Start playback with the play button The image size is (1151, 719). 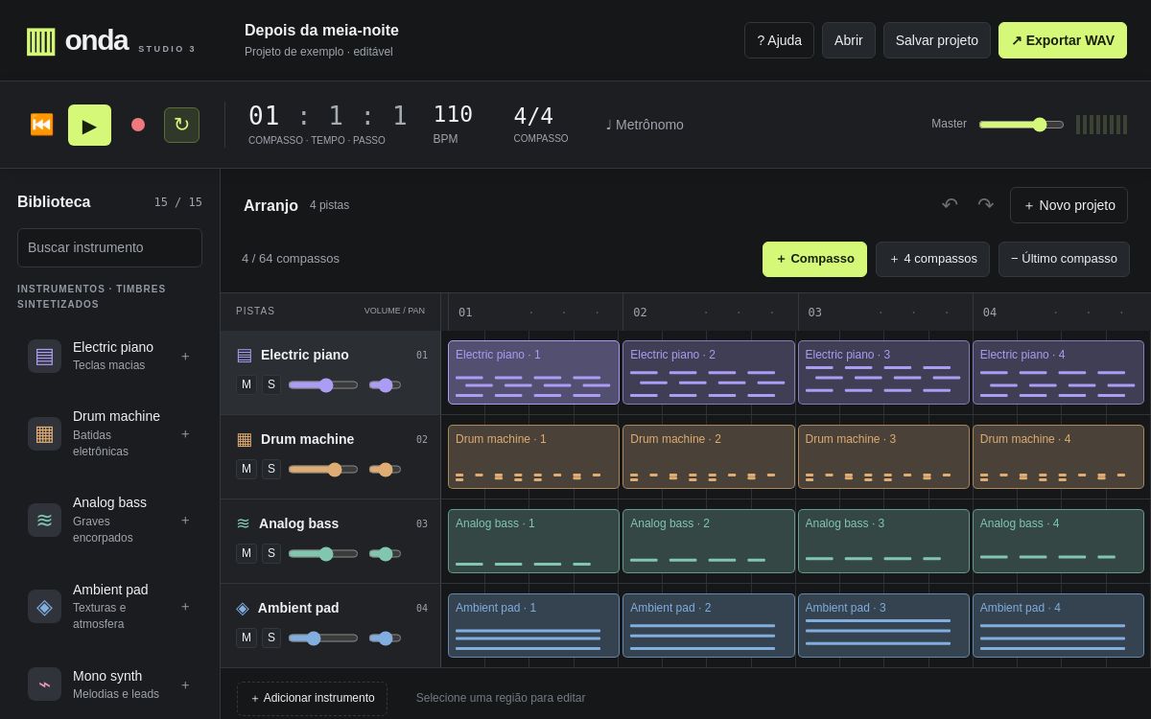89,125
